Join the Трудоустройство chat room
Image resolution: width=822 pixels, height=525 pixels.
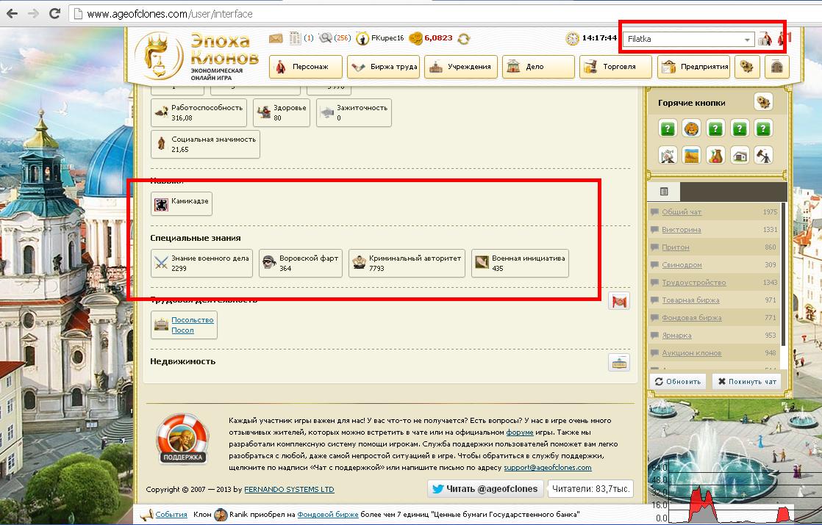pos(693,283)
